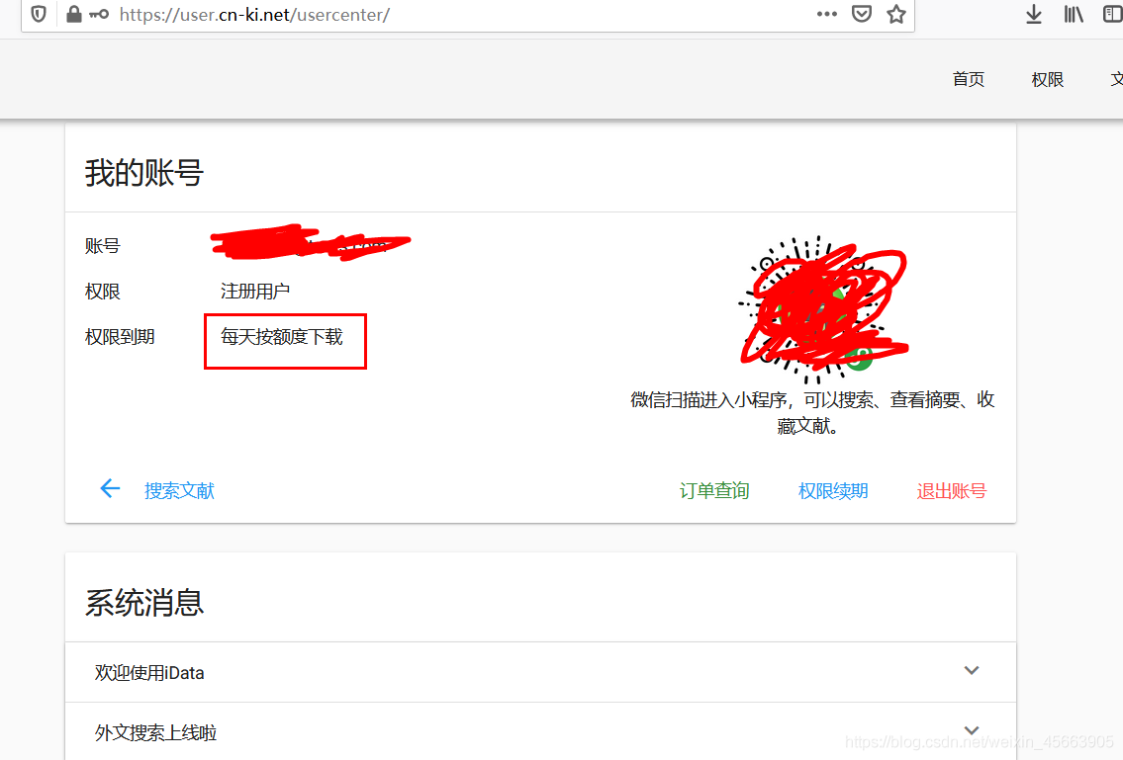The width and height of the screenshot is (1123, 760).
Task: Open the library bookshelf icon
Action: tap(1073, 14)
